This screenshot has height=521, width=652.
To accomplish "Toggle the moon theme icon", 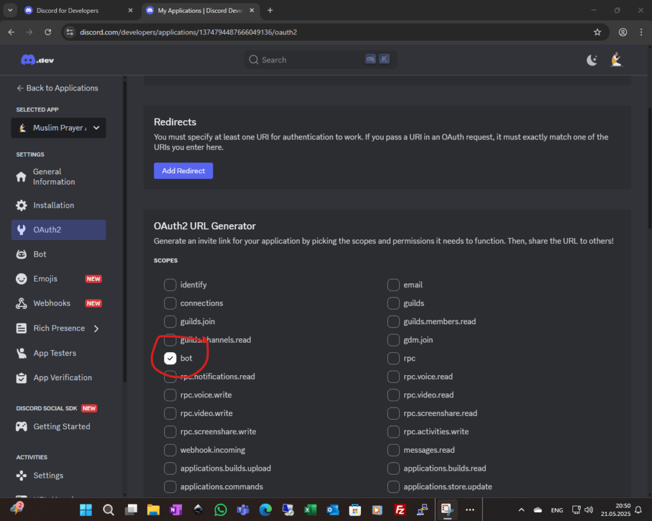I will click(592, 60).
